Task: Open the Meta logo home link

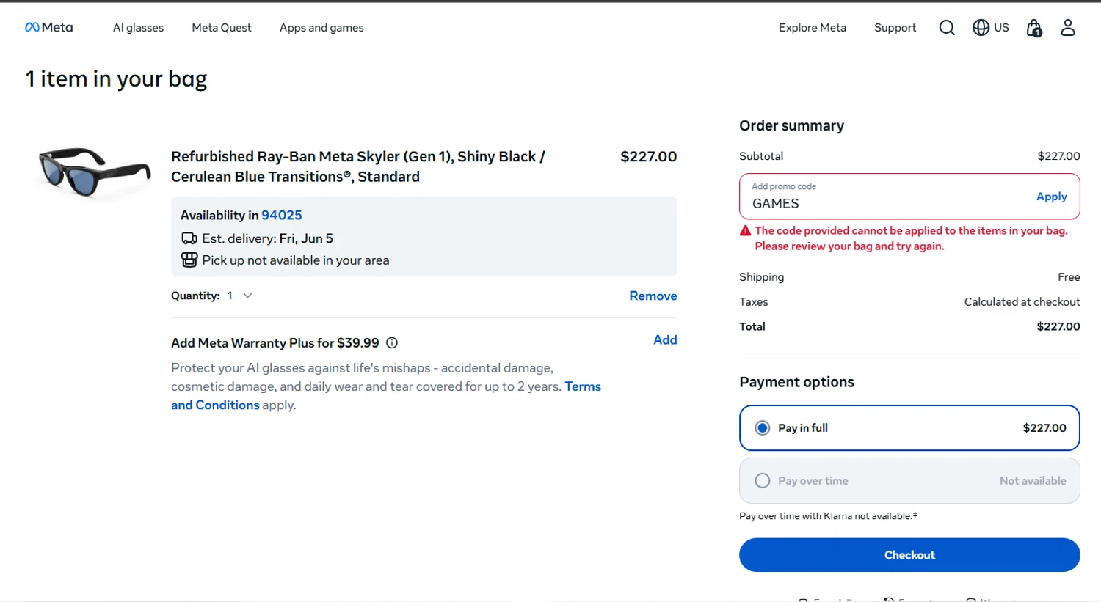Action: 49,27
